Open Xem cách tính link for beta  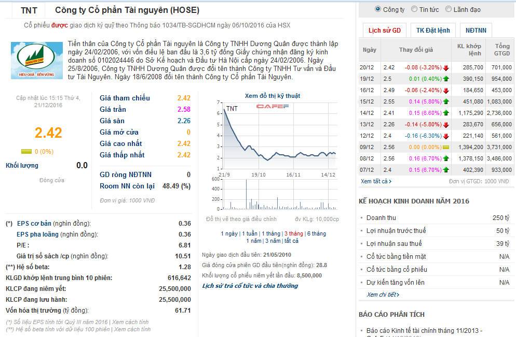(x=132, y=329)
